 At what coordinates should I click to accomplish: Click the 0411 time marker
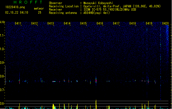(18, 23)
